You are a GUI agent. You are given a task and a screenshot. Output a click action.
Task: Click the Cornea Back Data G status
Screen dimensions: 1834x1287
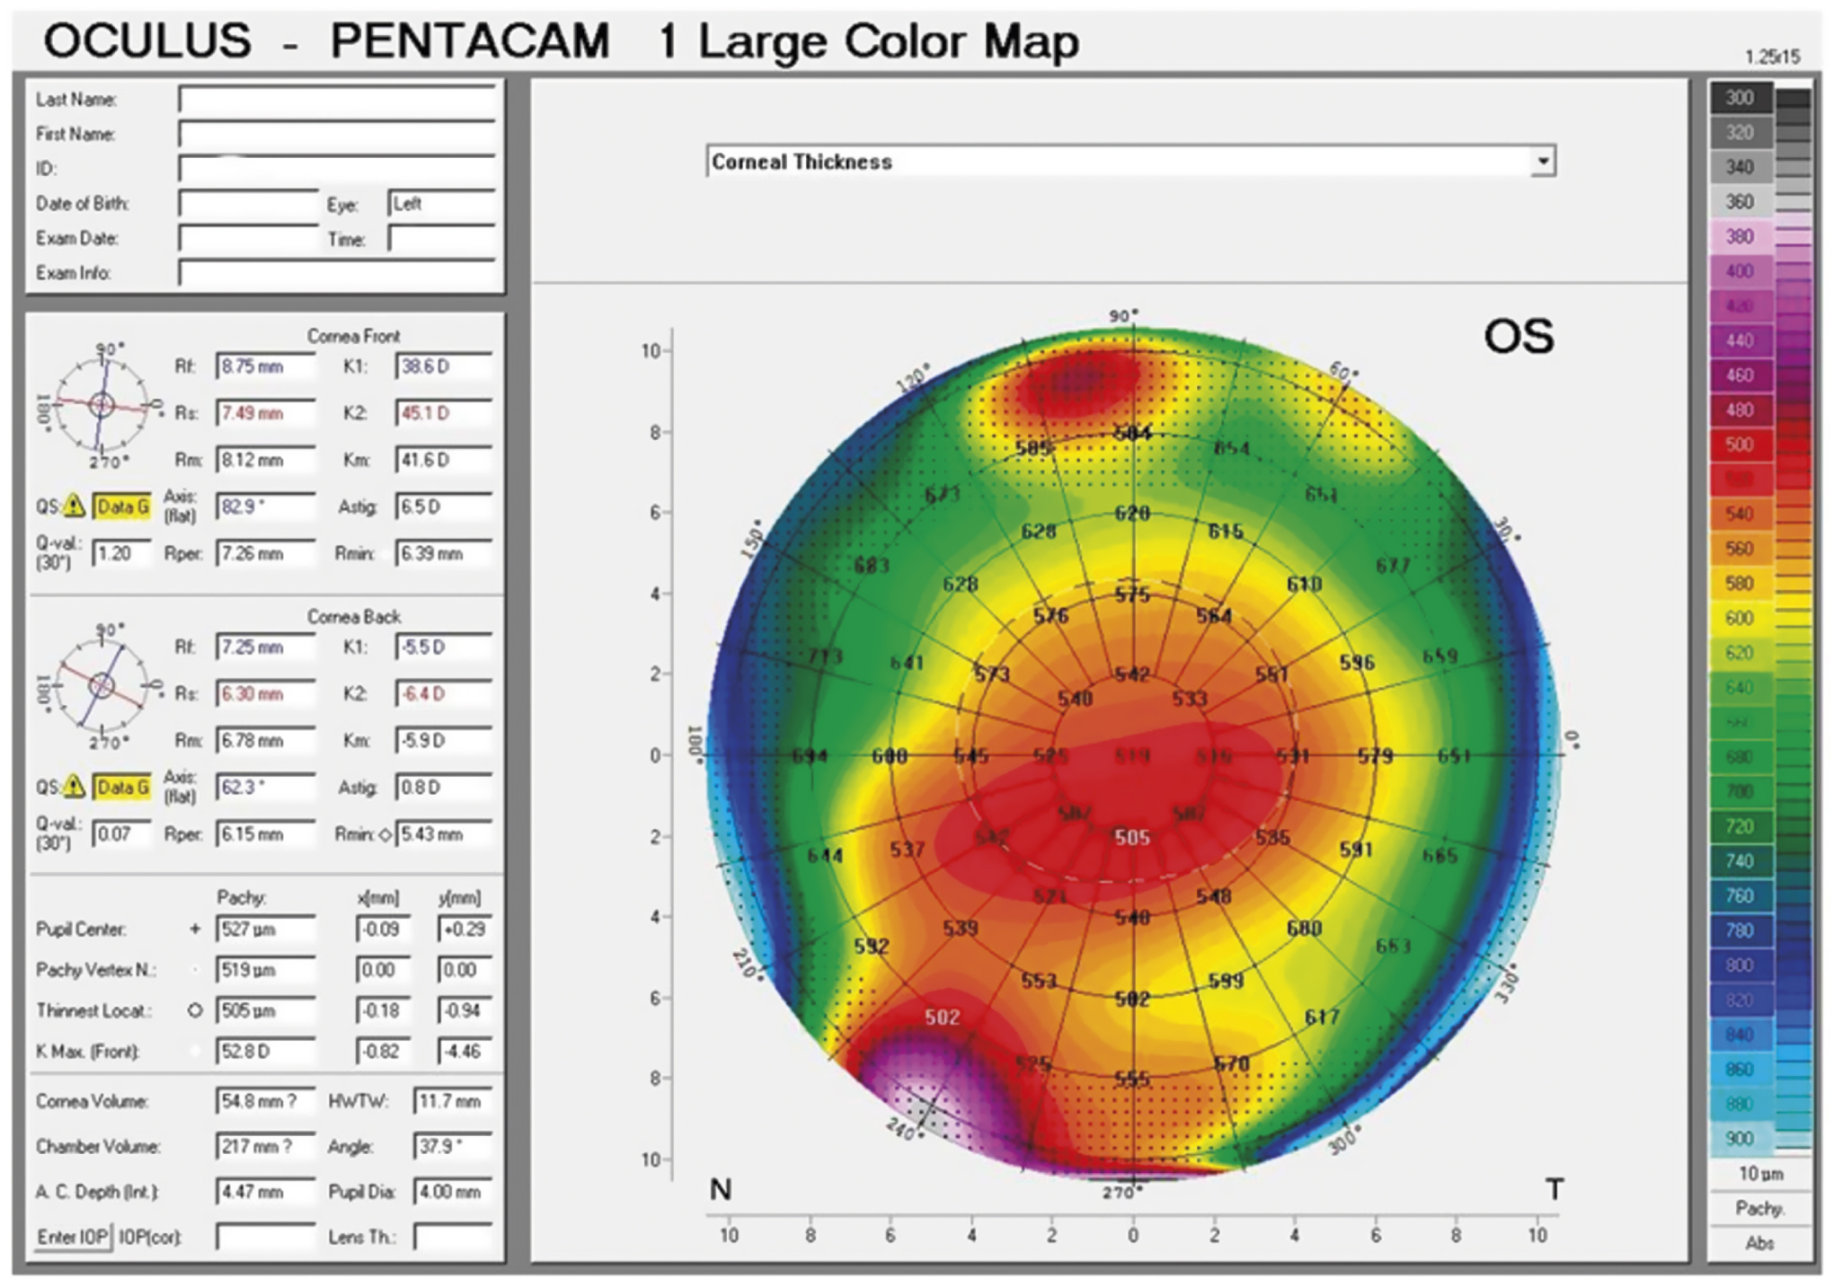click(x=121, y=788)
